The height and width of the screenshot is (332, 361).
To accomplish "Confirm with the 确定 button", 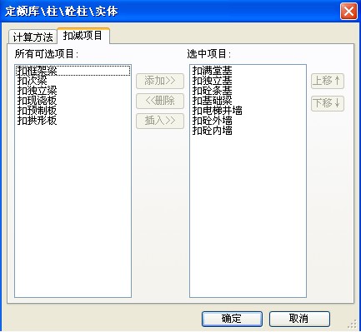I will coord(232,319).
